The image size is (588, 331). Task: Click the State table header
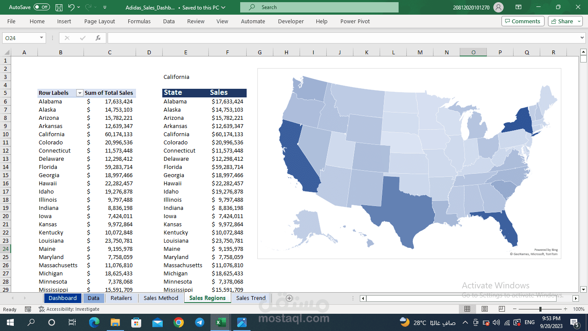(x=186, y=93)
